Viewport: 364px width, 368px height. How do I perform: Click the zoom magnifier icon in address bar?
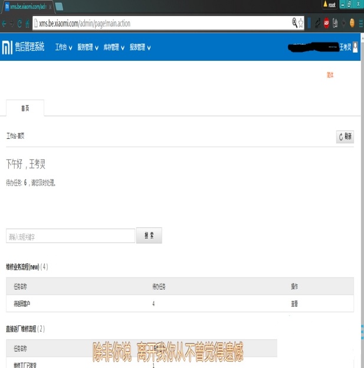coord(294,23)
